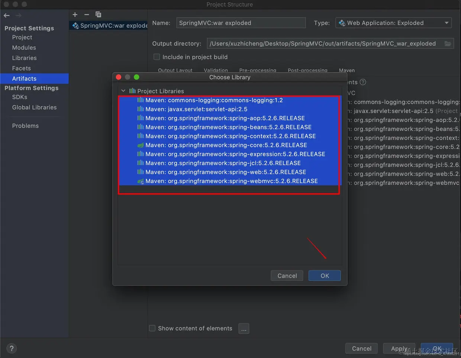This screenshot has width=461, height=358.
Task: Click the Web Application type icon in dropdown
Action: point(342,23)
